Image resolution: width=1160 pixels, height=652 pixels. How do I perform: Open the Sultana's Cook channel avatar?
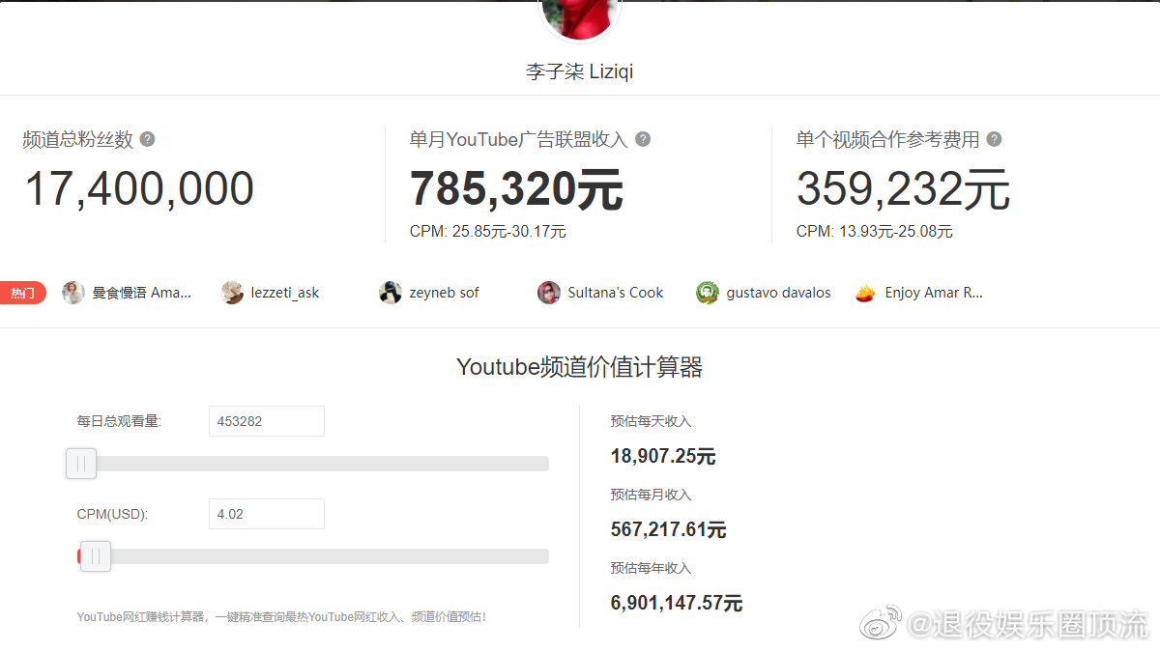click(549, 293)
